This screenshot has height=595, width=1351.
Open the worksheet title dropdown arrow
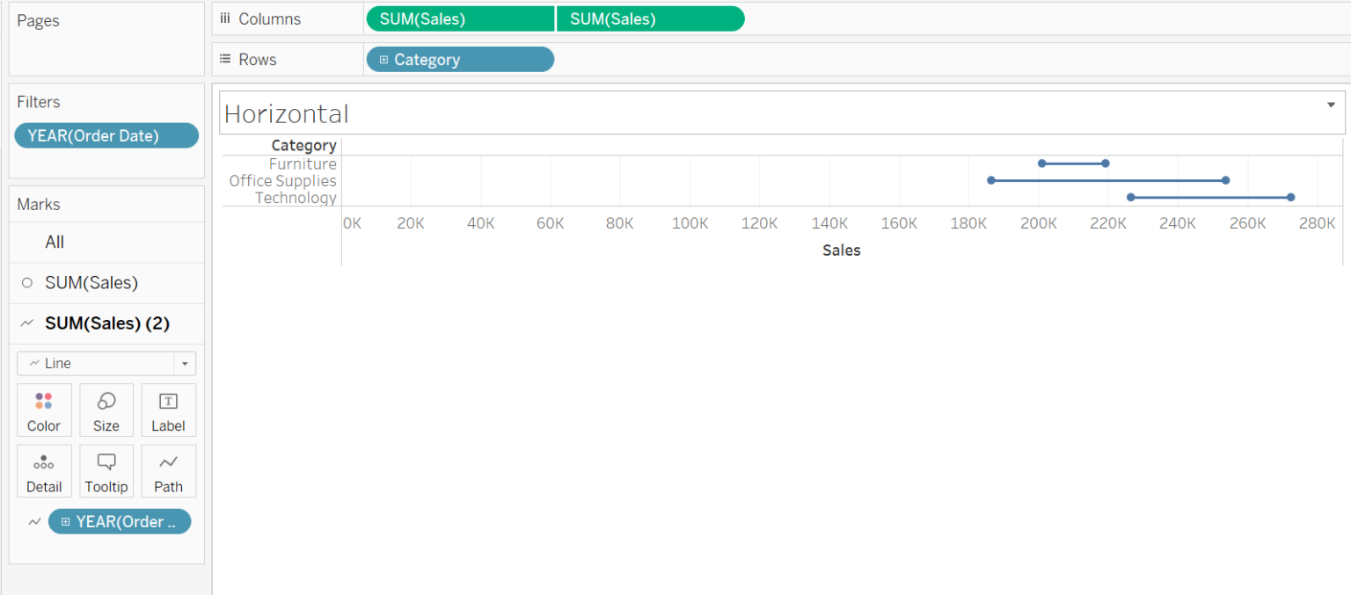click(1330, 104)
